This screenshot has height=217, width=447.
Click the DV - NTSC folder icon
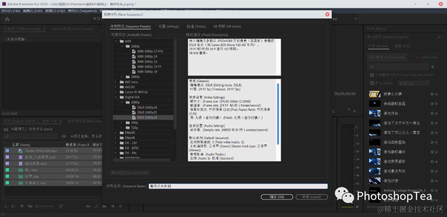point(122,148)
